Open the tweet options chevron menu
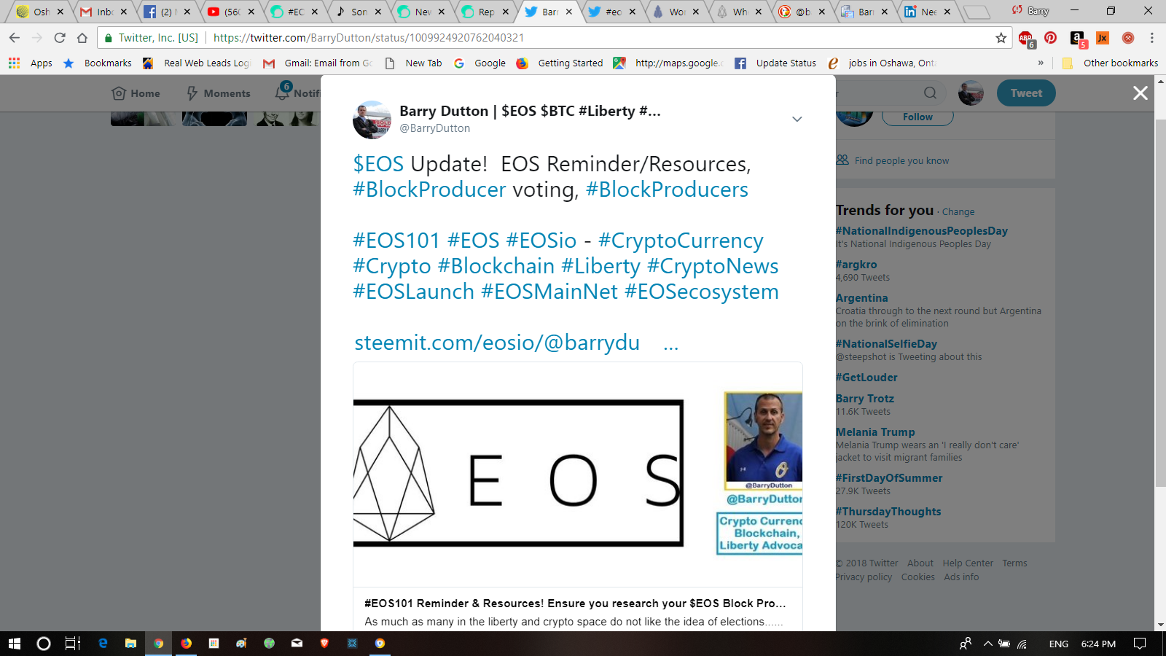Viewport: 1166px width, 656px height. click(797, 119)
